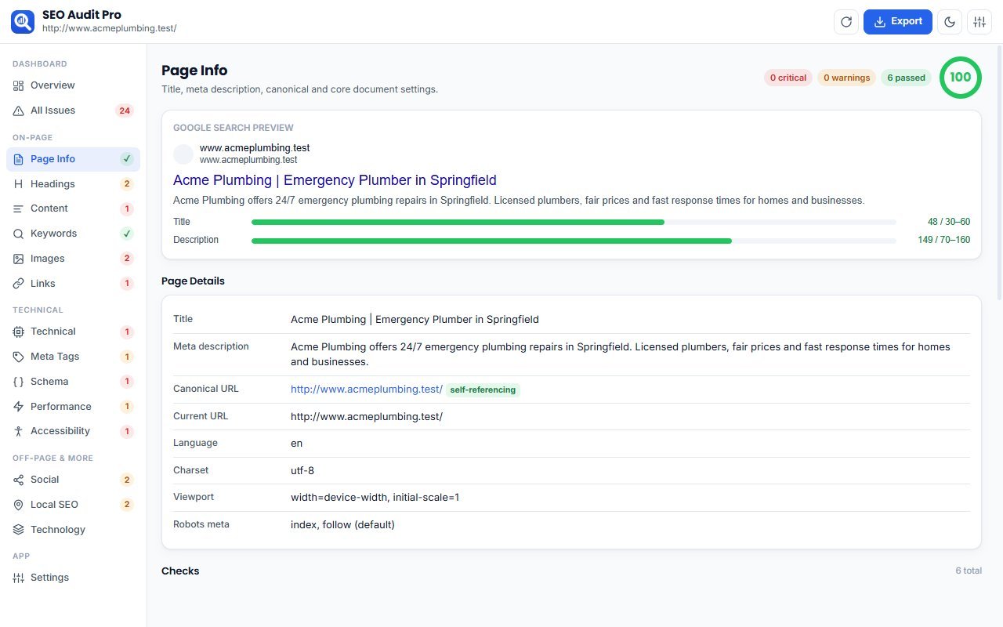Click the Keywords magnifier icon
The width and height of the screenshot is (1003, 627).
pos(19,234)
